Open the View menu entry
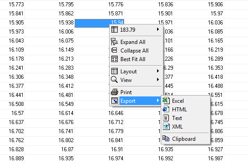Viewport: 249px width, 163px height. (x=136, y=80)
